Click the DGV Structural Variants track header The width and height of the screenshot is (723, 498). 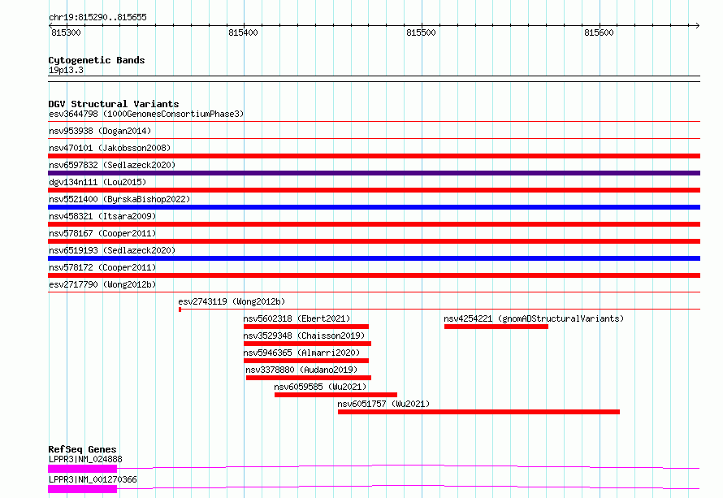pyautogui.click(x=113, y=104)
